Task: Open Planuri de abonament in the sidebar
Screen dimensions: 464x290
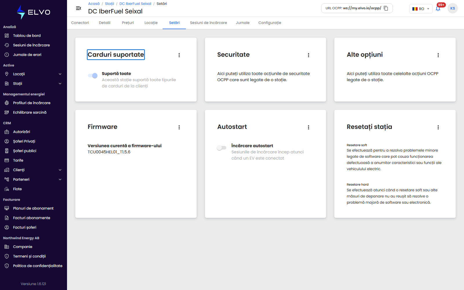Action: [x=33, y=208]
